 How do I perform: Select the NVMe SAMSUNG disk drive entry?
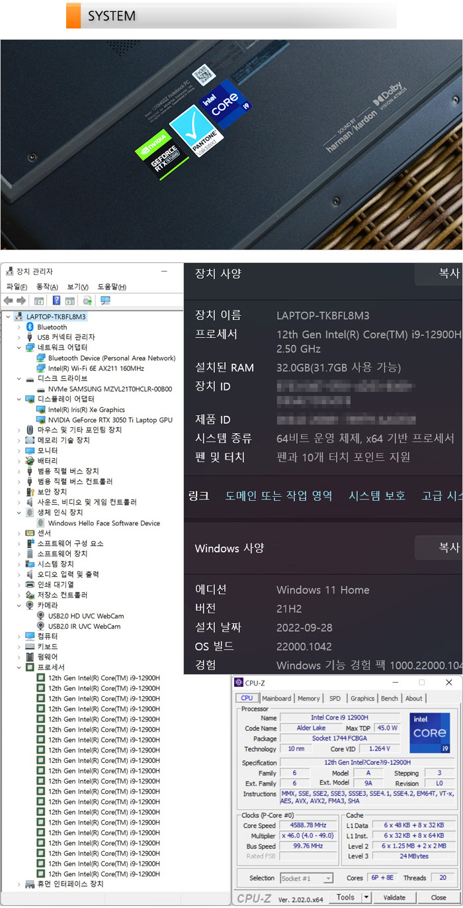[x=110, y=389]
